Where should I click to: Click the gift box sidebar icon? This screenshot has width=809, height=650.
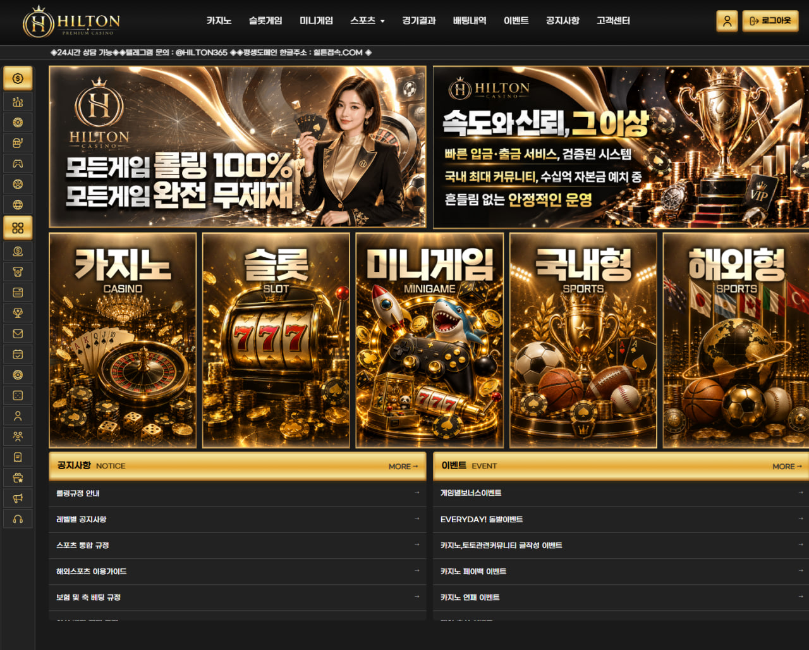click(18, 477)
